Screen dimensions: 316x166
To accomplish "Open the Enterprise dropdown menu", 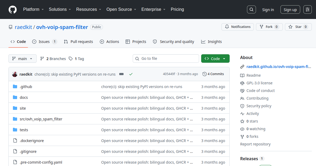I will coord(153,9).
